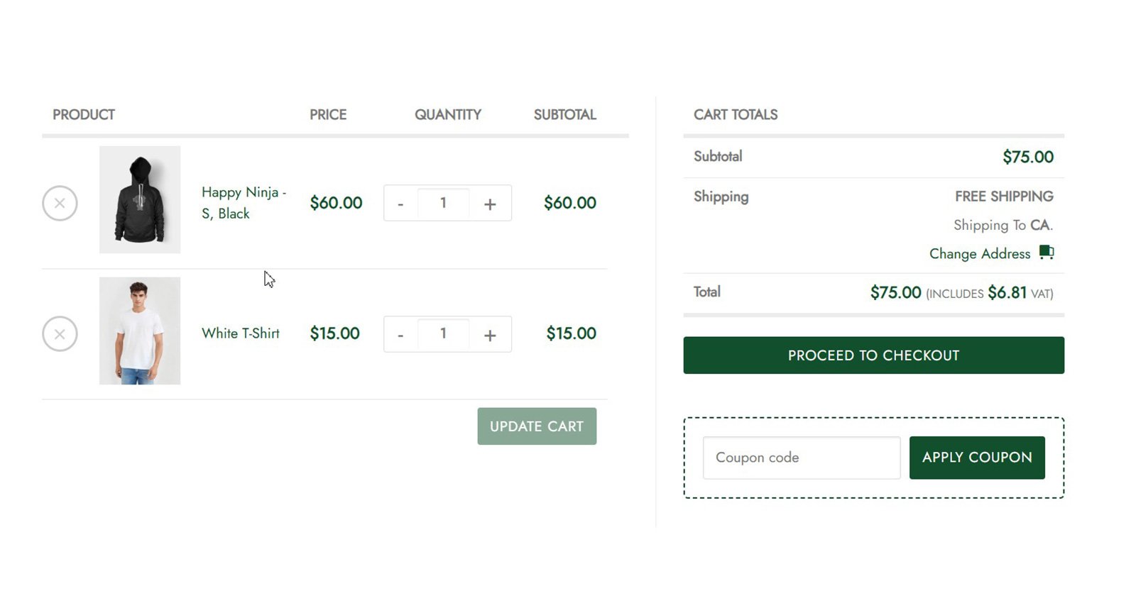The image size is (1136, 603).
Task: Click Proceed to Checkout
Action: pos(873,355)
